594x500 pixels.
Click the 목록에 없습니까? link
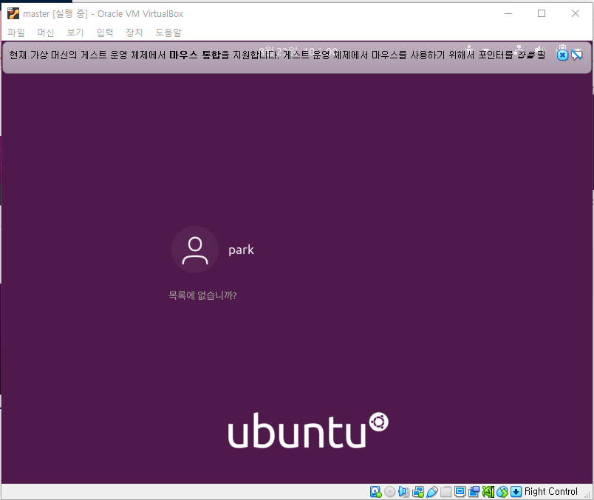click(202, 295)
